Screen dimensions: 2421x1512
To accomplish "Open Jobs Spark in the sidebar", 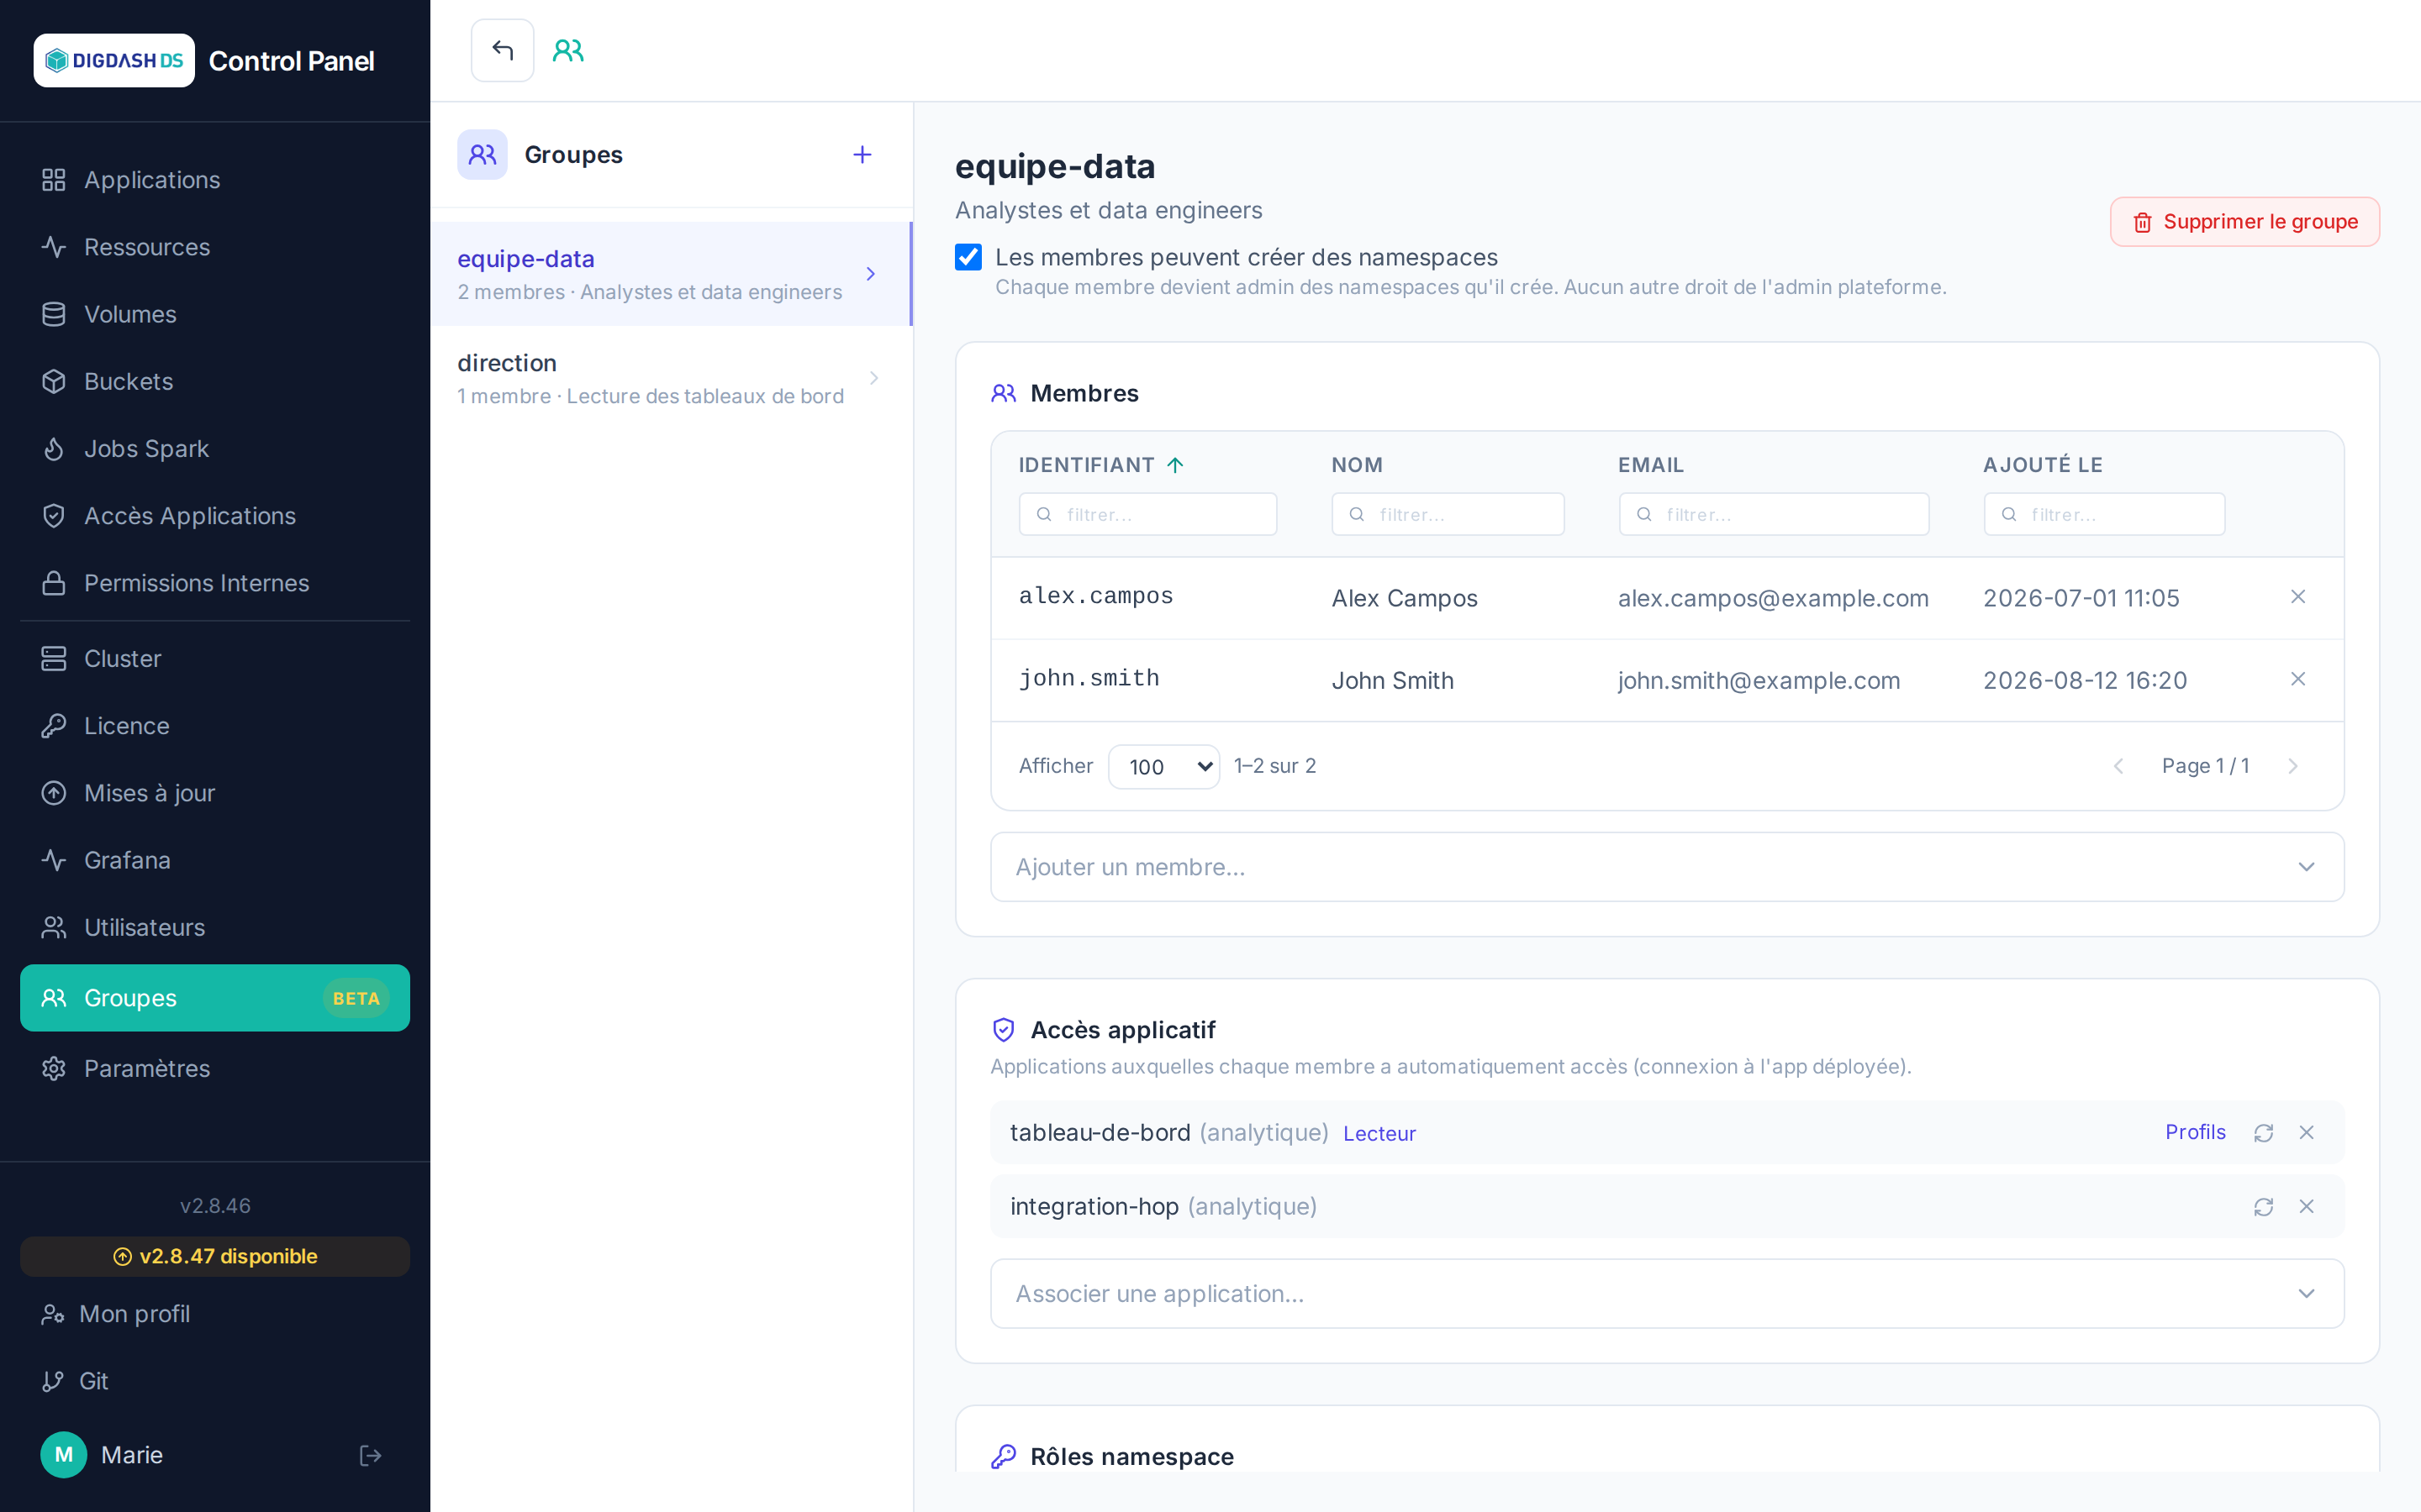I will (x=215, y=449).
